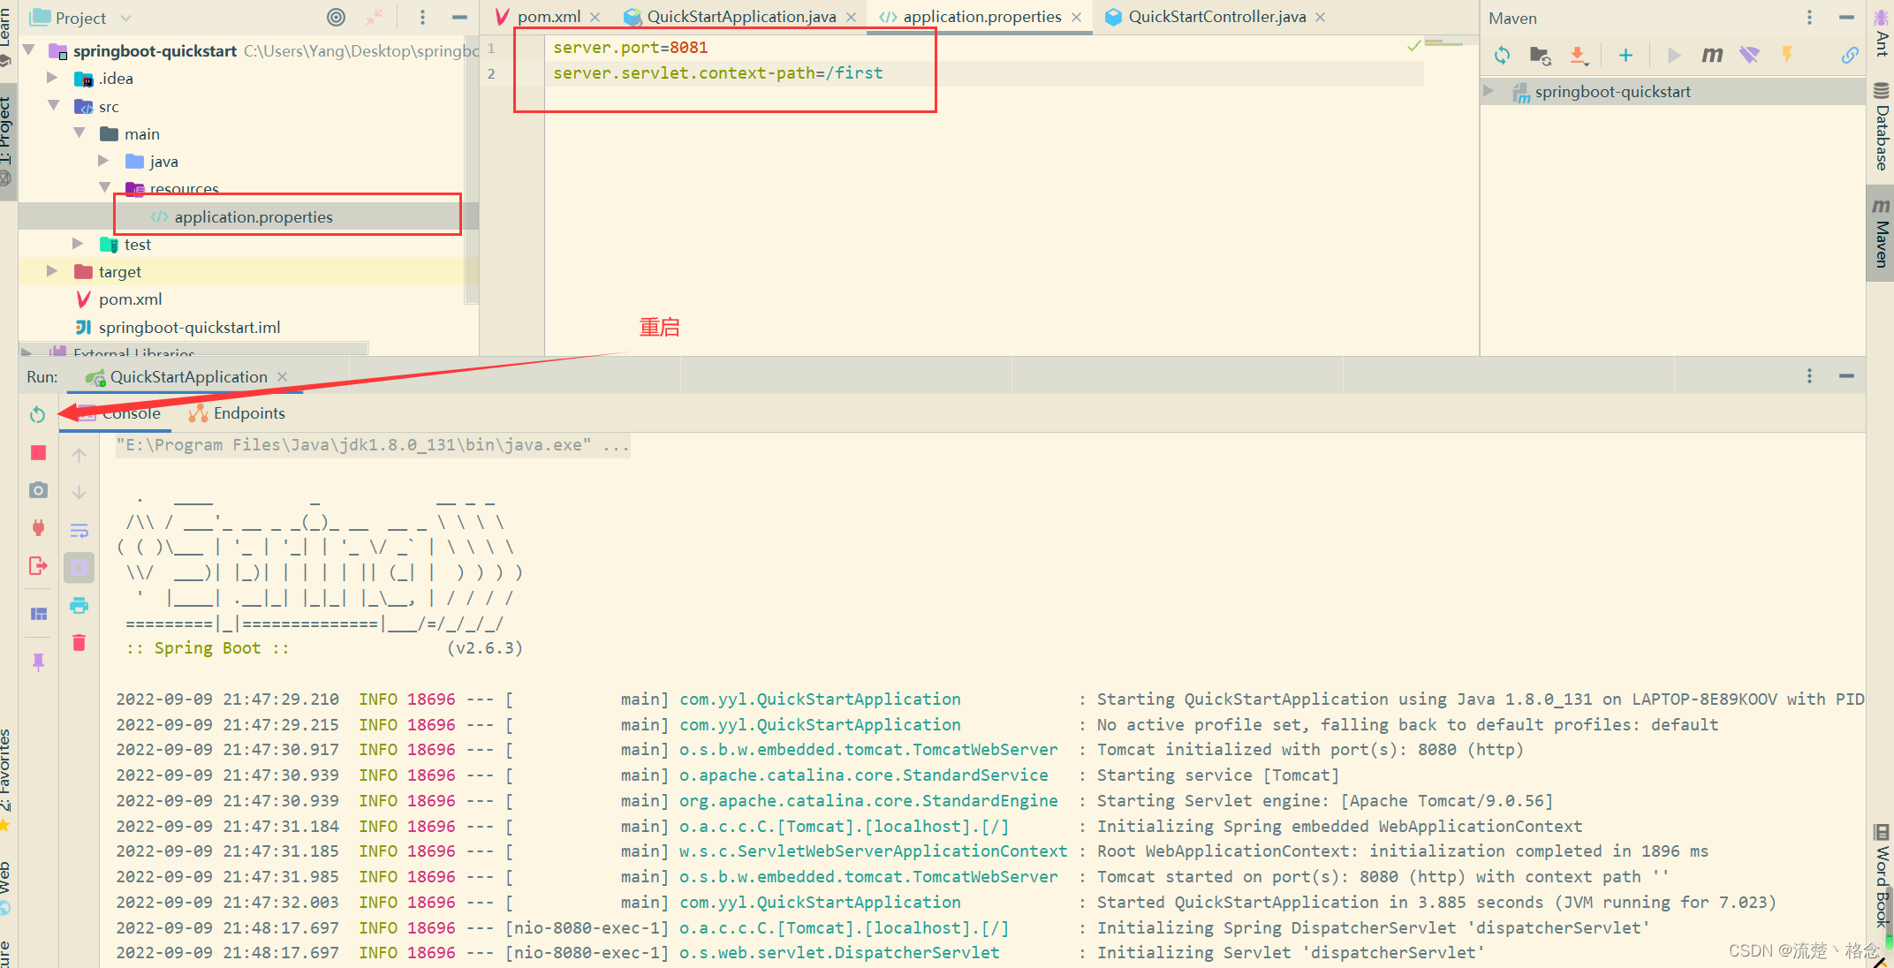
Task: Click the Exit icon in Run toolbar
Action: click(38, 566)
